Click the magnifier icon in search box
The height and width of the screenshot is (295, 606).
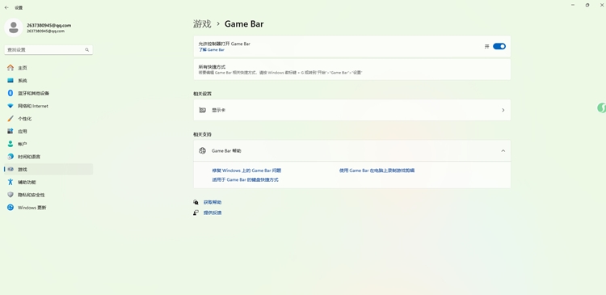tap(87, 50)
